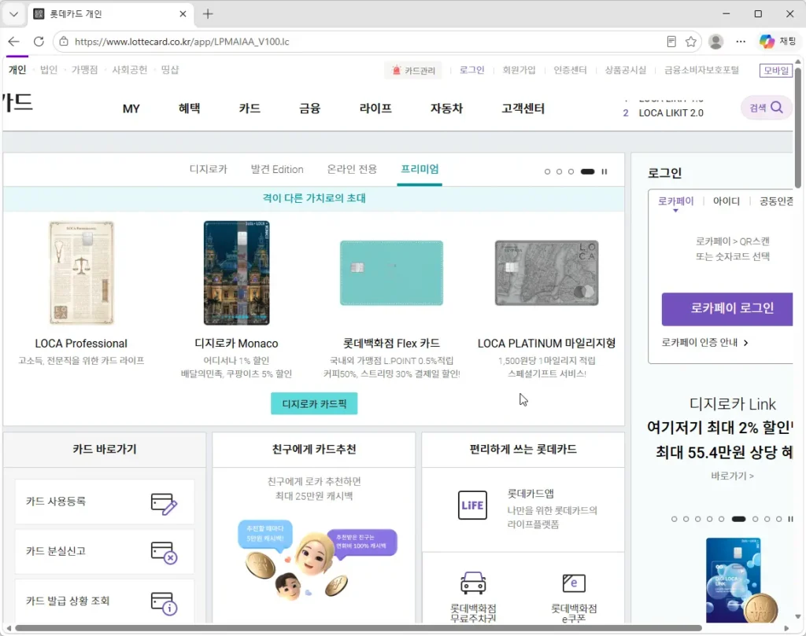Click the 검색 magnifier button
This screenshot has height=636, width=806.
[x=765, y=107]
